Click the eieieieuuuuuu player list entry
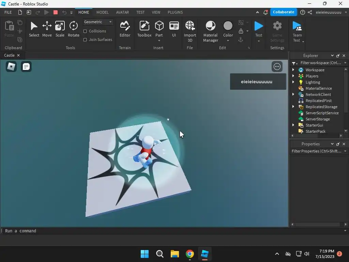Viewport: 349px width, 262px height. (258, 82)
